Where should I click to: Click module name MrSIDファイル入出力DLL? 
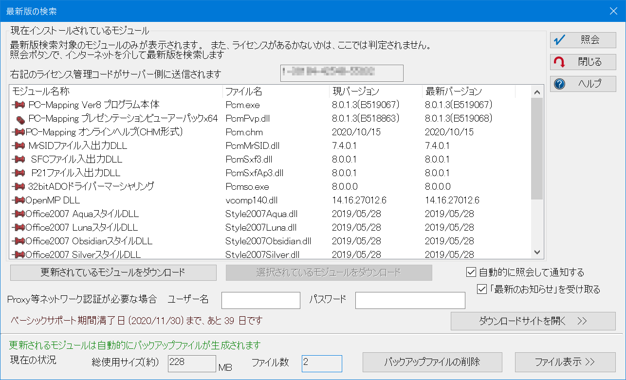[x=77, y=145]
